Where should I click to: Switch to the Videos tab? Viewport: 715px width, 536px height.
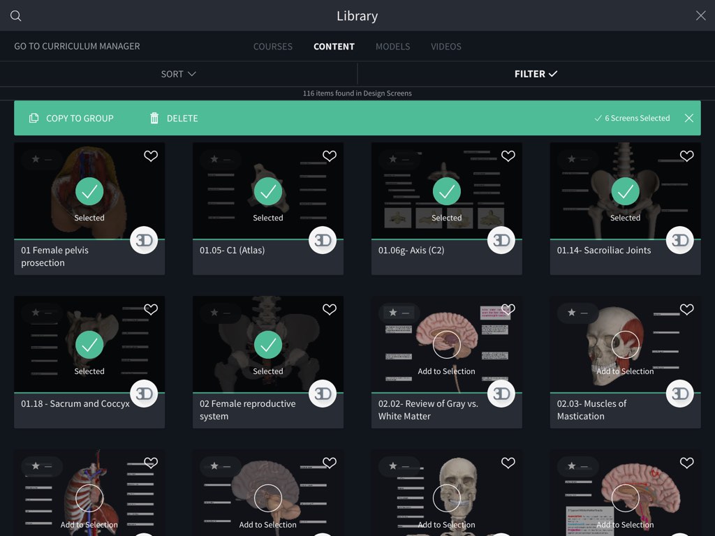point(446,47)
